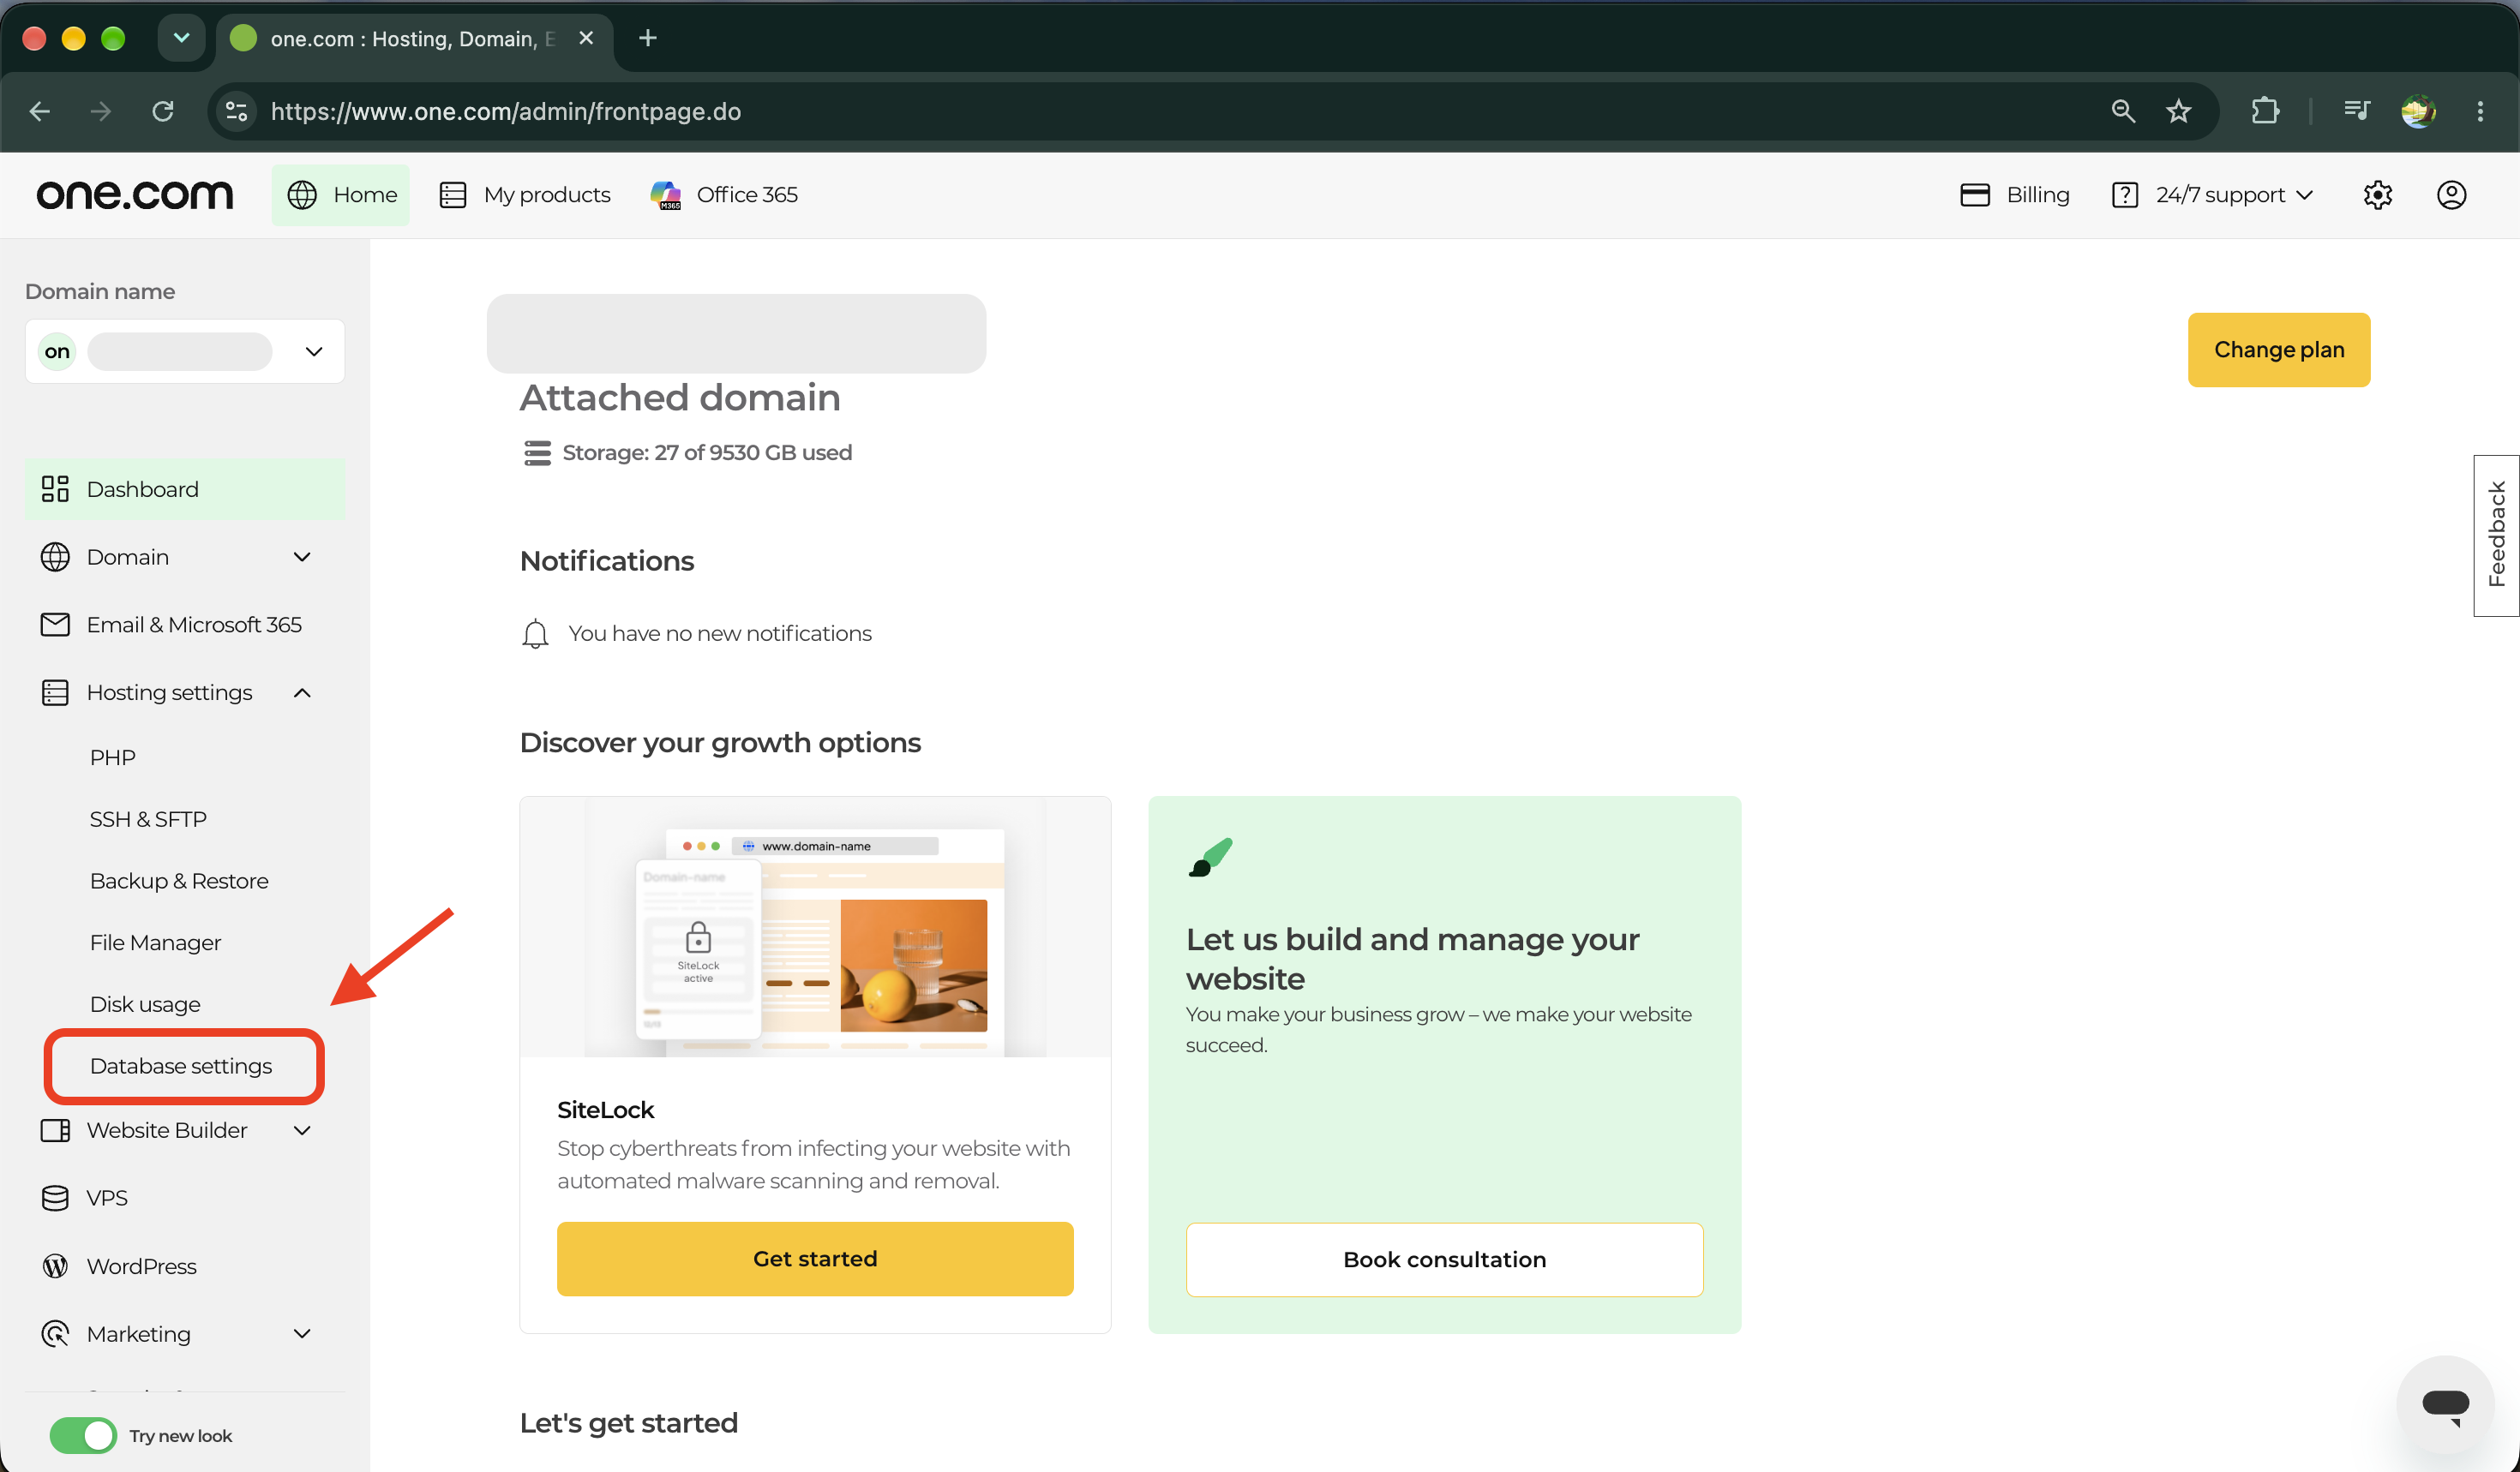The width and height of the screenshot is (2520, 1472).
Task: Select Dashboard in the sidebar
Action: pyautogui.click(x=185, y=488)
